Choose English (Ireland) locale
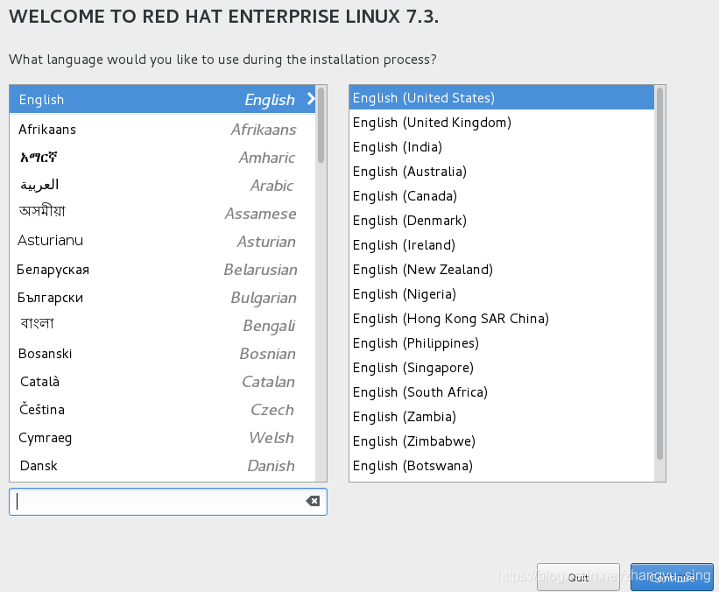 point(502,245)
